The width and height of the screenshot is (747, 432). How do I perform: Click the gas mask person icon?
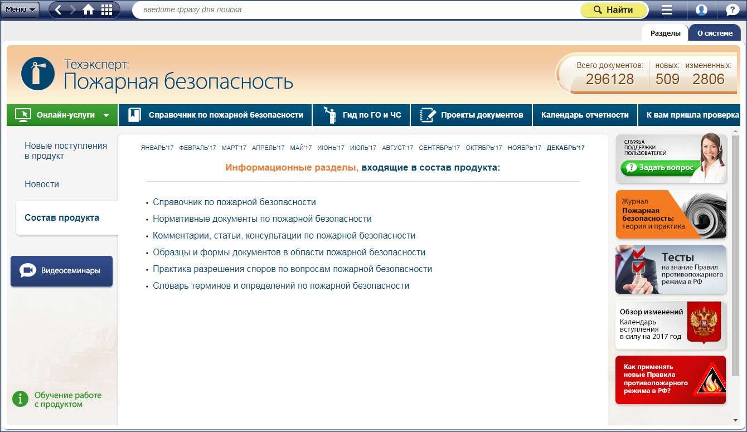coord(330,115)
